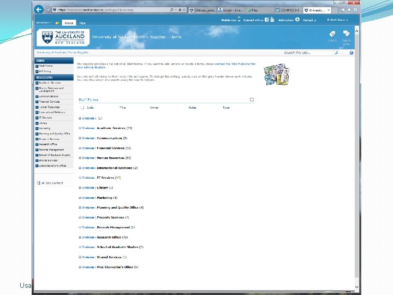Click the forms clipart image
393x295 pixels.
(x=276, y=74)
